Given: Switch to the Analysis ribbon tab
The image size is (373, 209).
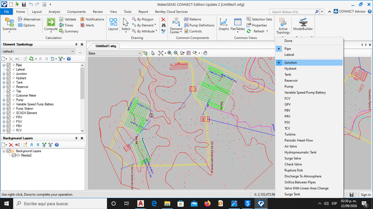Looking at the screenshot, I should pyautogui.click(x=54, y=12).
